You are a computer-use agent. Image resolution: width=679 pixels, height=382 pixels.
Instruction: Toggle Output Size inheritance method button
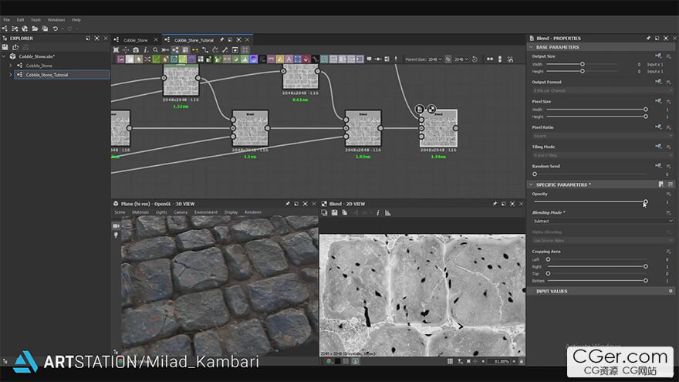coord(658,56)
